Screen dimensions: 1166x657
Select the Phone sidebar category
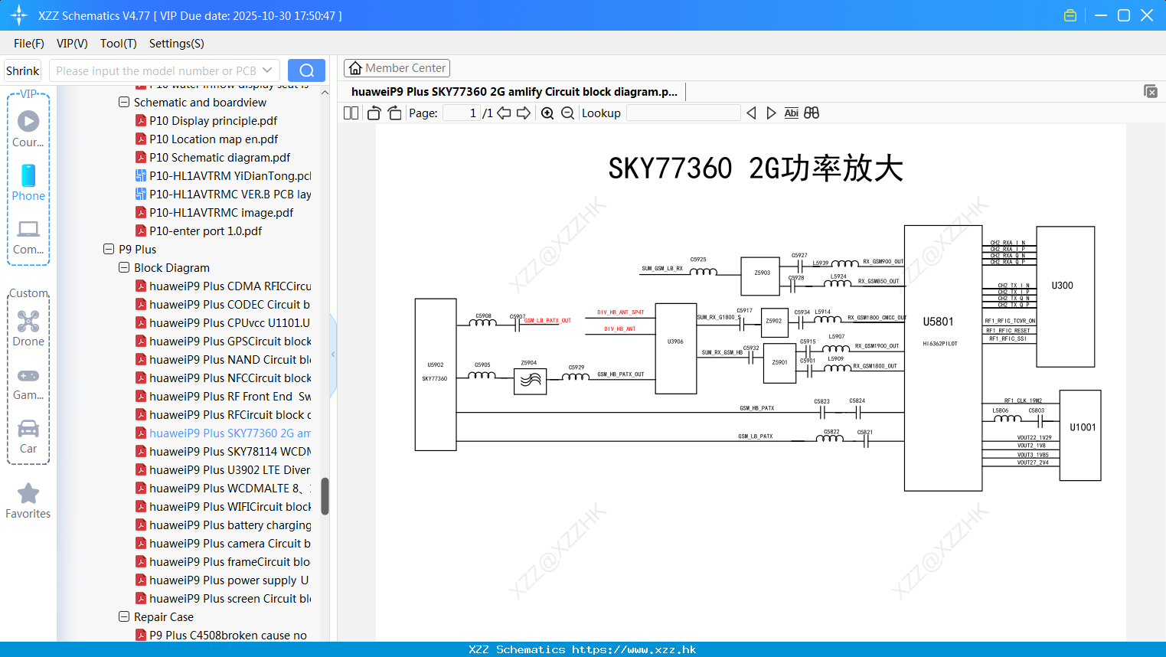28,182
